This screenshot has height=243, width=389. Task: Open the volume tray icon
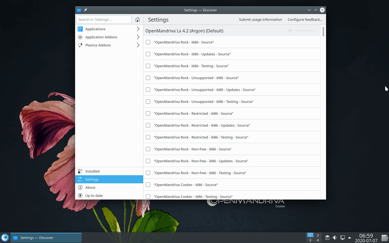click(335, 238)
